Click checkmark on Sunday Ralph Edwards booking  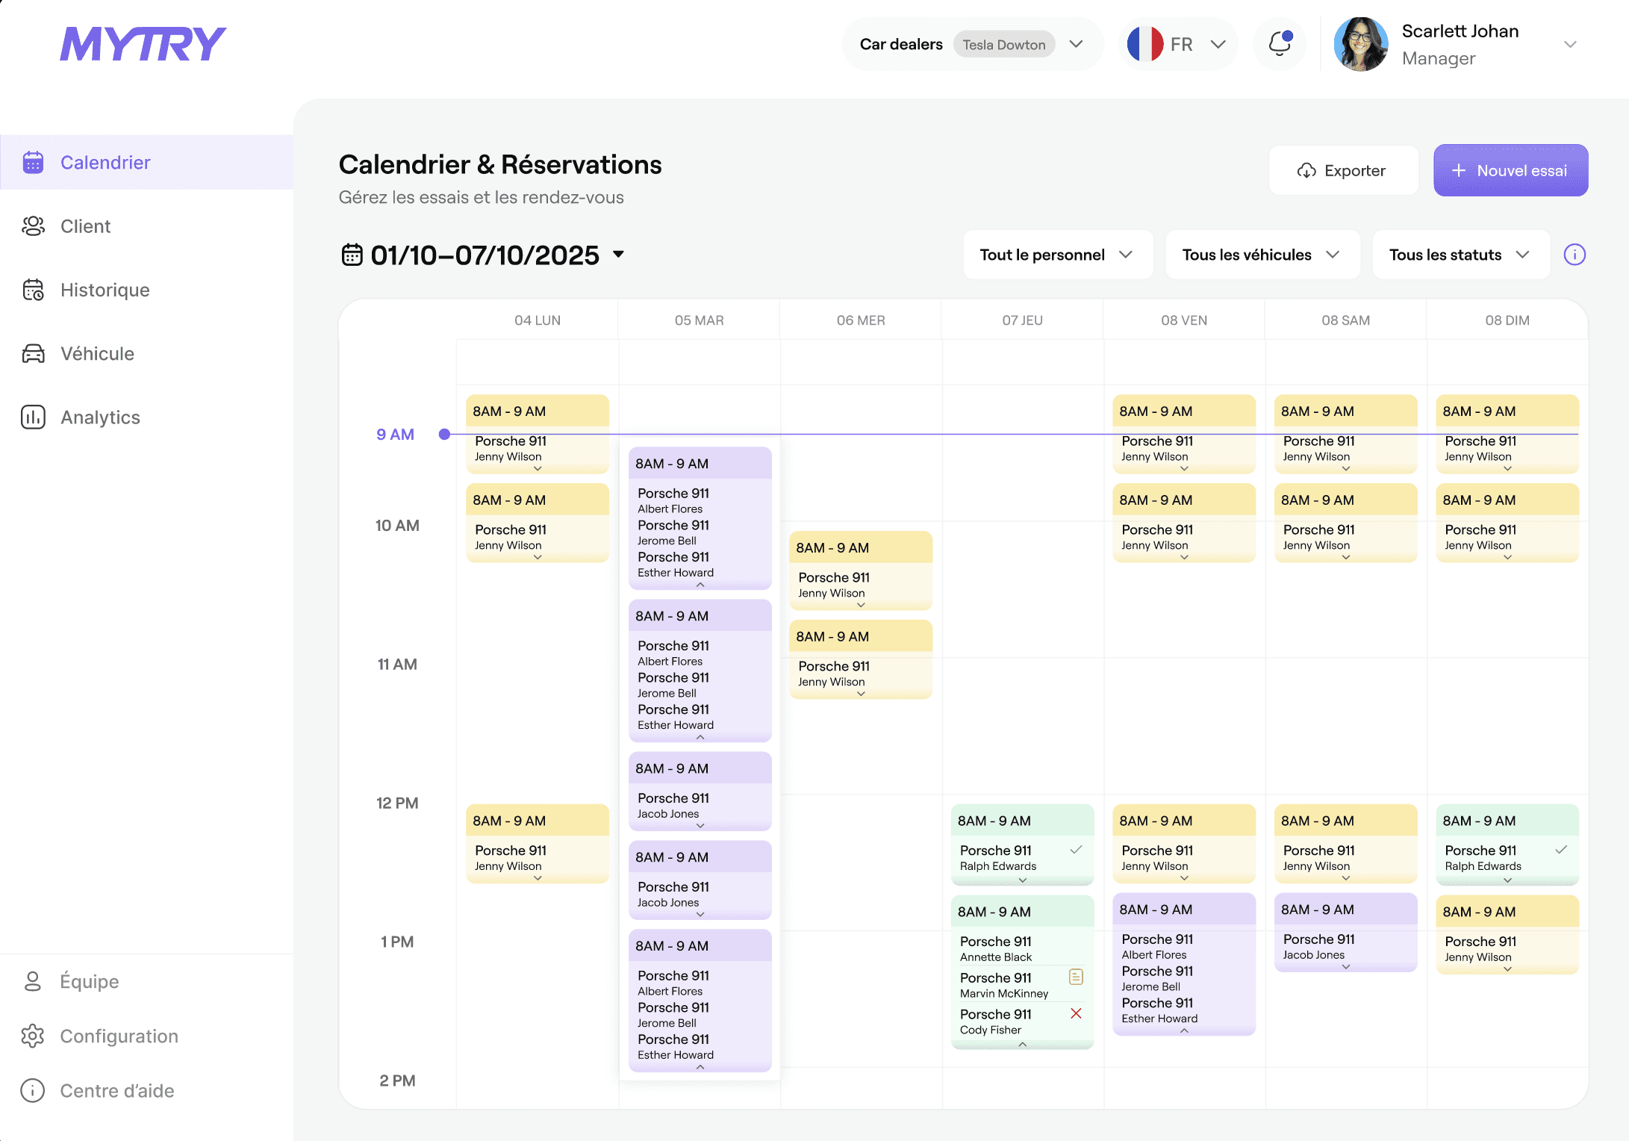tap(1560, 850)
